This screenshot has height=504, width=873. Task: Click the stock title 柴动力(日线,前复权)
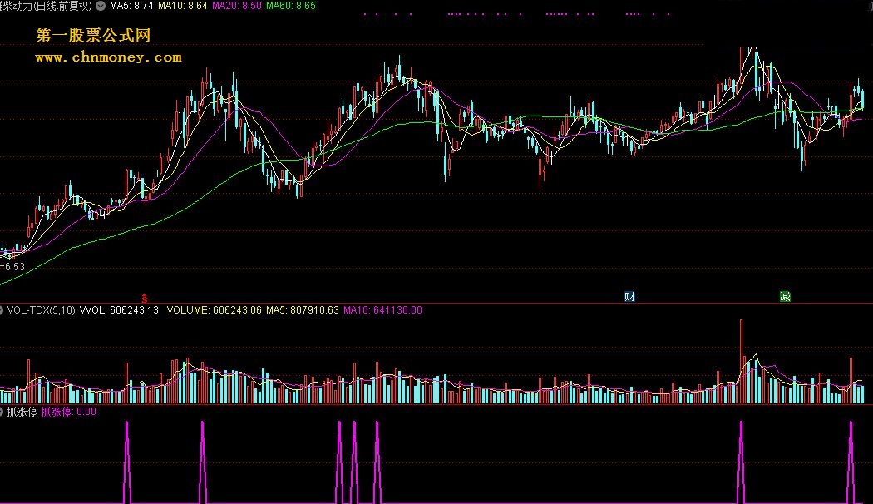coord(47,6)
